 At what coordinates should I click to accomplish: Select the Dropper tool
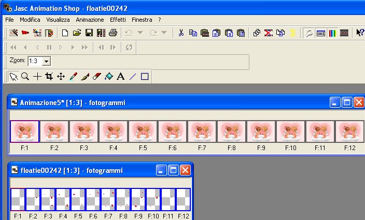click(73, 77)
